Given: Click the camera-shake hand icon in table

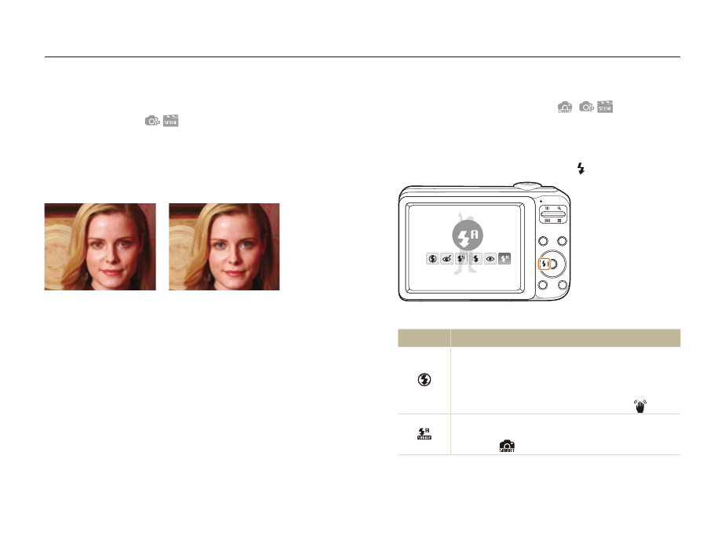Looking at the screenshot, I should (x=640, y=406).
